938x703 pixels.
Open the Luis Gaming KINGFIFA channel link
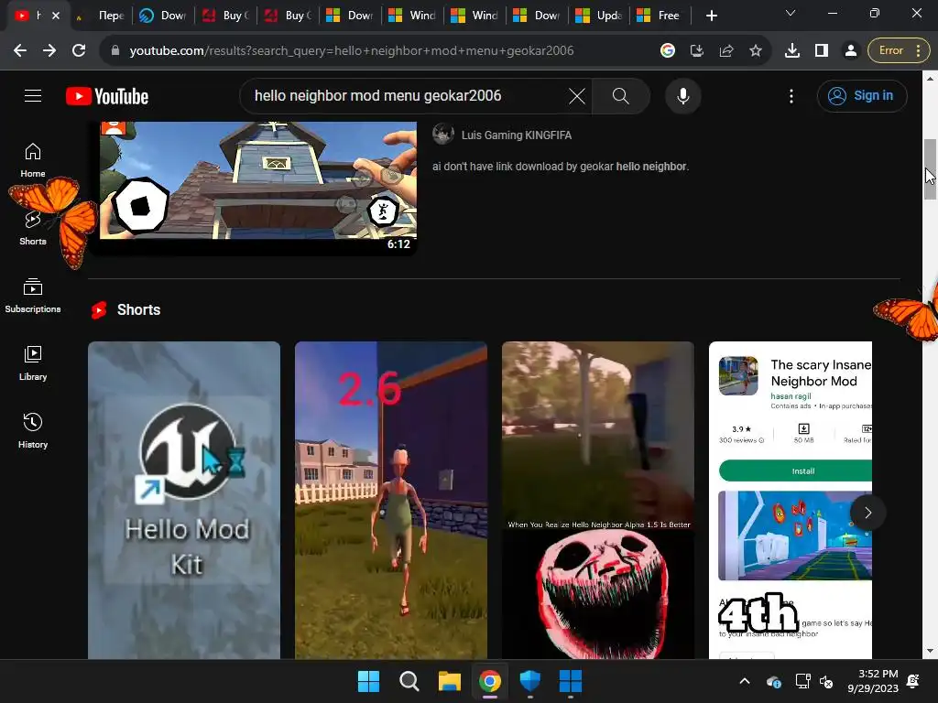pyautogui.click(x=517, y=135)
